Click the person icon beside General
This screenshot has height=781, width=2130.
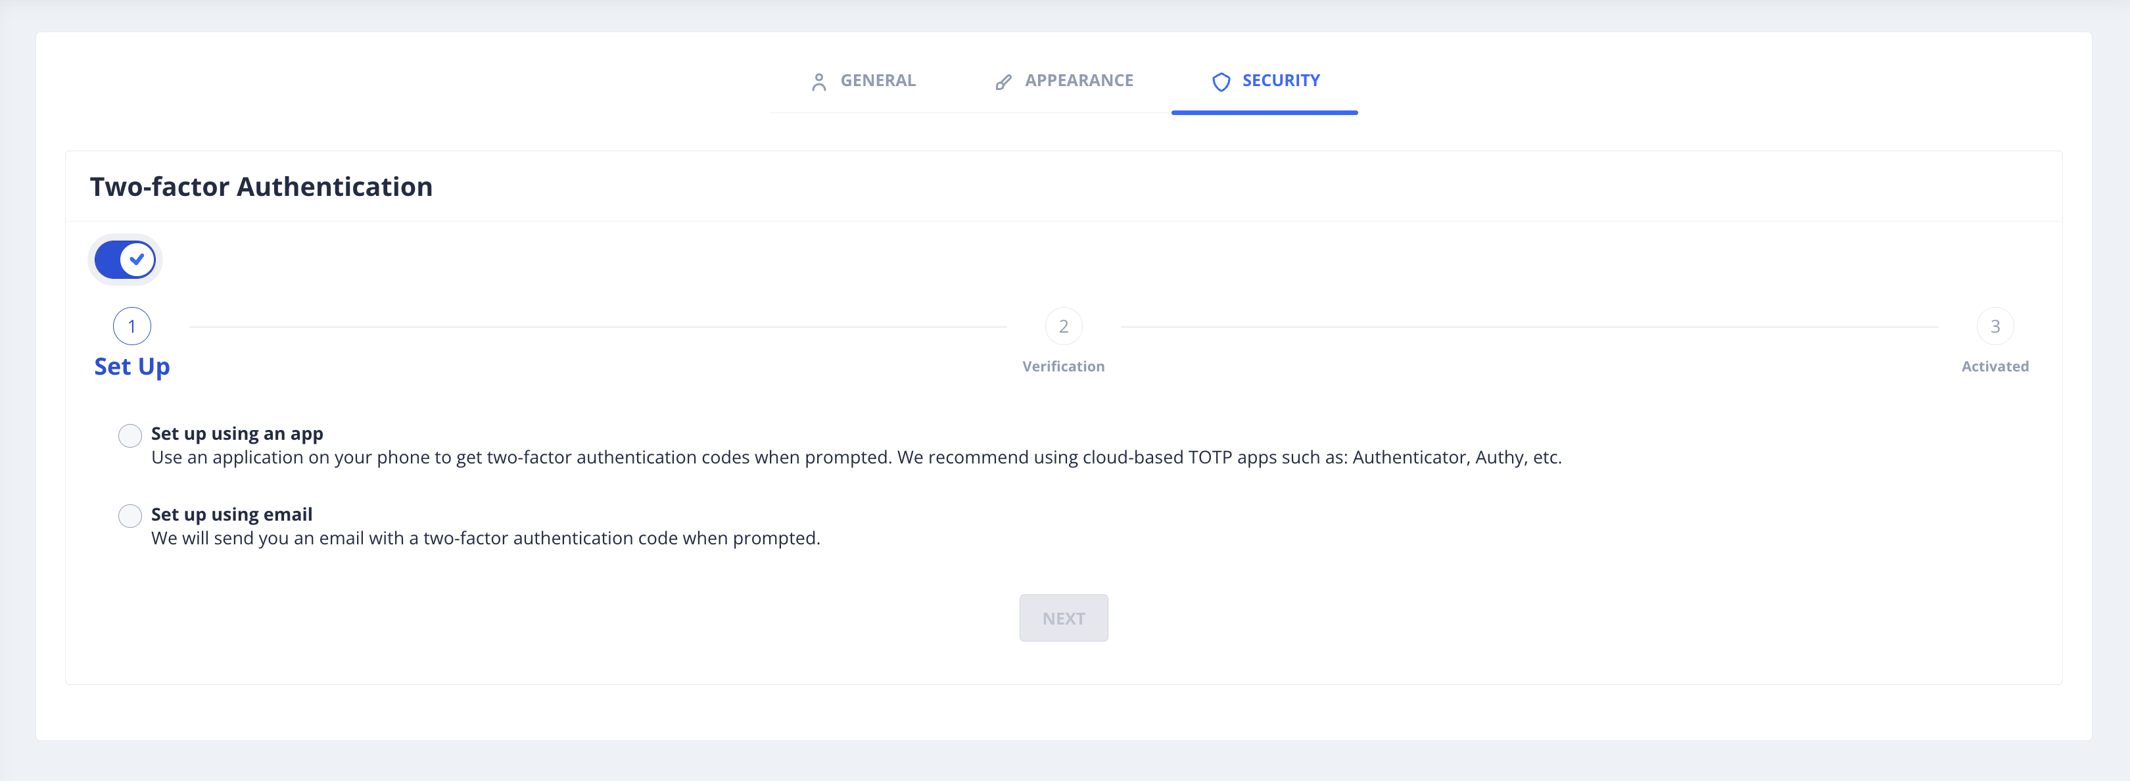click(818, 82)
